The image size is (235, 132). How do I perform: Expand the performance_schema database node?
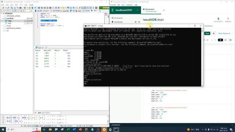3,28
